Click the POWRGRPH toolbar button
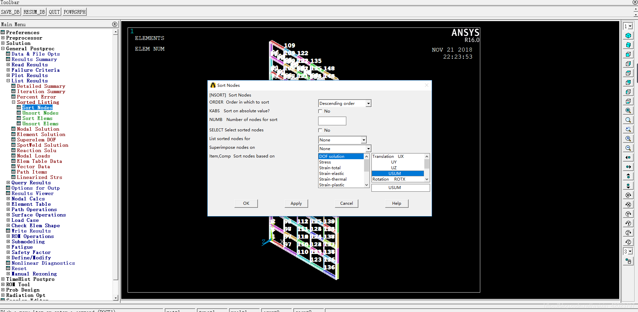This screenshot has height=312, width=638. pyautogui.click(x=75, y=12)
